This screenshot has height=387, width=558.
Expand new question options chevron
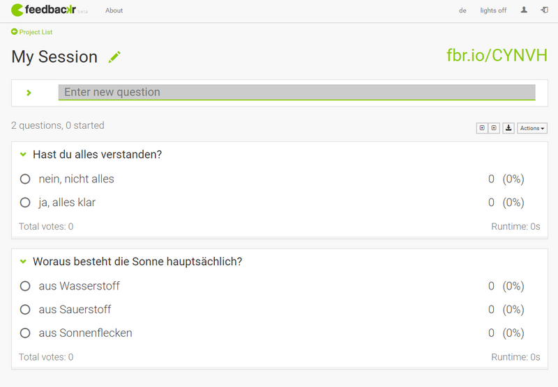click(29, 93)
